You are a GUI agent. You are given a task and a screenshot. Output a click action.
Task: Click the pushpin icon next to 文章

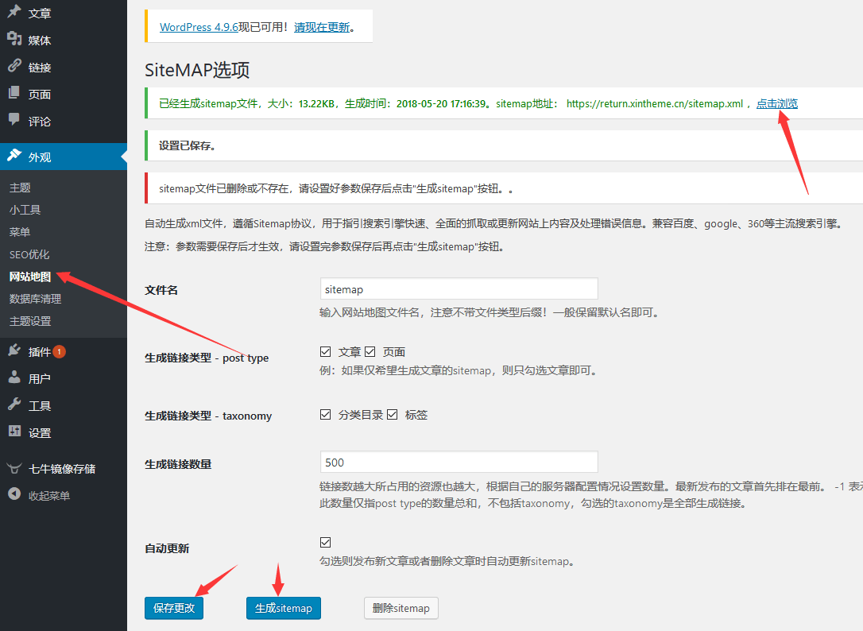(14, 13)
